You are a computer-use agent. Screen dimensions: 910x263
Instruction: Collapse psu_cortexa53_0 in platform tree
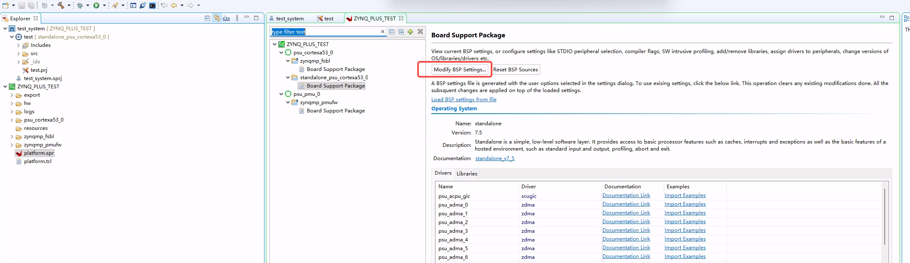(x=281, y=53)
